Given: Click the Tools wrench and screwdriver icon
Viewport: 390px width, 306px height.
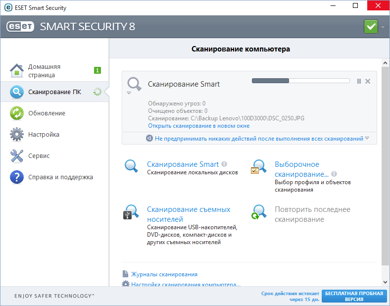Looking at the screenshot, I should click(x=17, y=156).
